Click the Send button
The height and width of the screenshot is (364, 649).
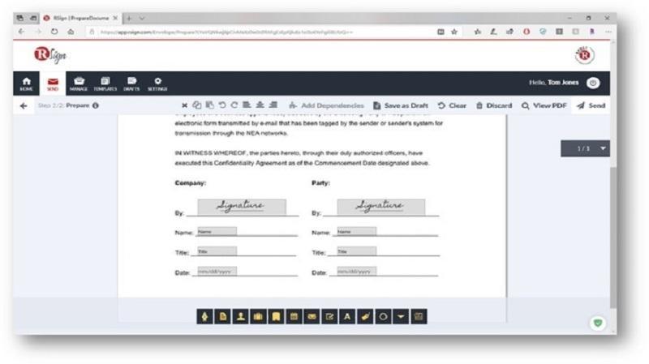pyautogui.click(x=591, y=105)
